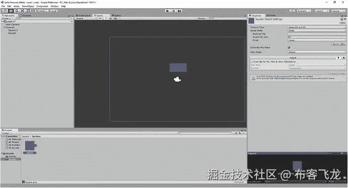Select Square 2 in Hierarchy
The width and height of the screenshot is (348, 188).
[13, 30]
